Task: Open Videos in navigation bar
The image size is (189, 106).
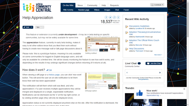Action: tap(97, 10)
